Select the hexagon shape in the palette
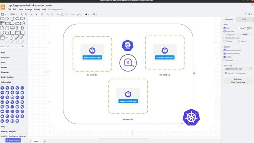 tap(2, 19)
